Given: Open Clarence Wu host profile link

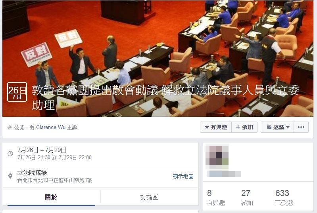Looking at the screenshot, I should point(51,127).
